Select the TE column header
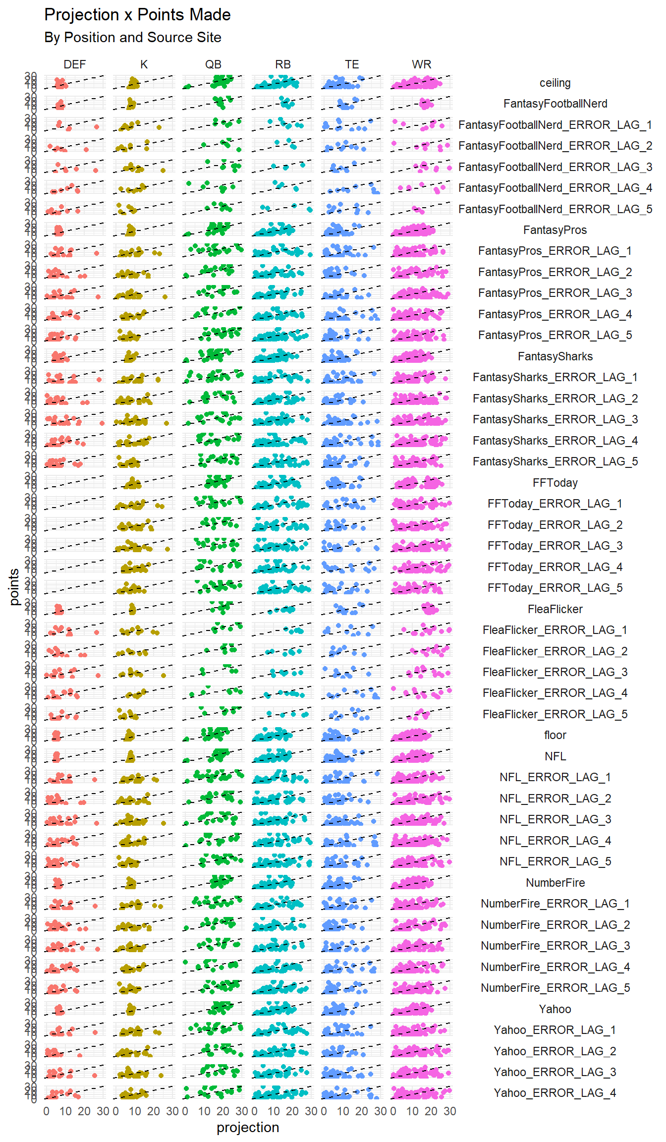This screenshot has width=666, height=1142. pyautogui.click(x=352, y=64)
